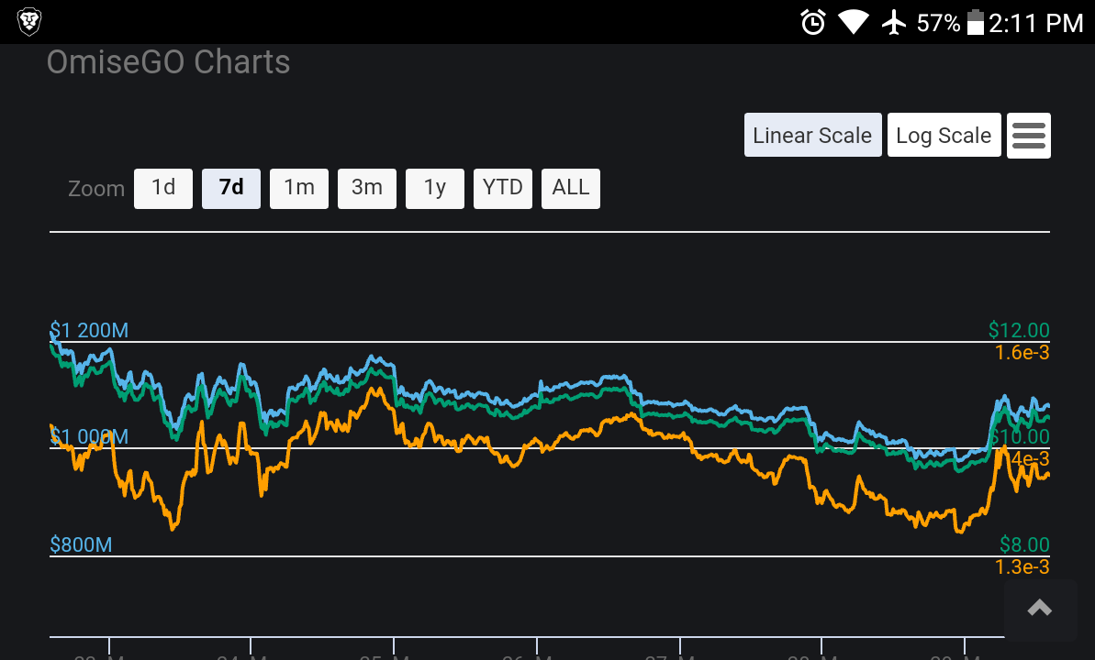The height and width of the screenshot is (660, 1095).
Task: Tap the Brave lion icon in status bar
Action: 29,22
